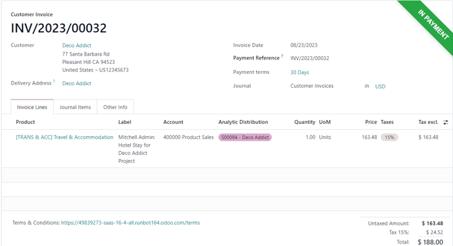Click the Hotel Stay label description cell
The width and height of the screenshot is (453, 246).
tap(137, 149)
